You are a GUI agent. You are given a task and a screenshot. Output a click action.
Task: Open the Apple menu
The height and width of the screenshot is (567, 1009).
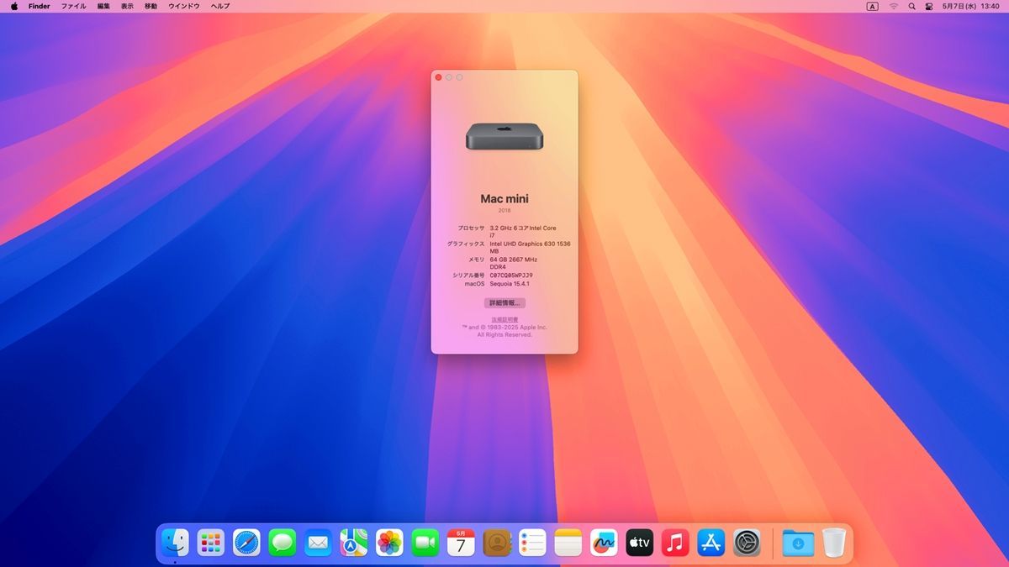coord(13,6)
